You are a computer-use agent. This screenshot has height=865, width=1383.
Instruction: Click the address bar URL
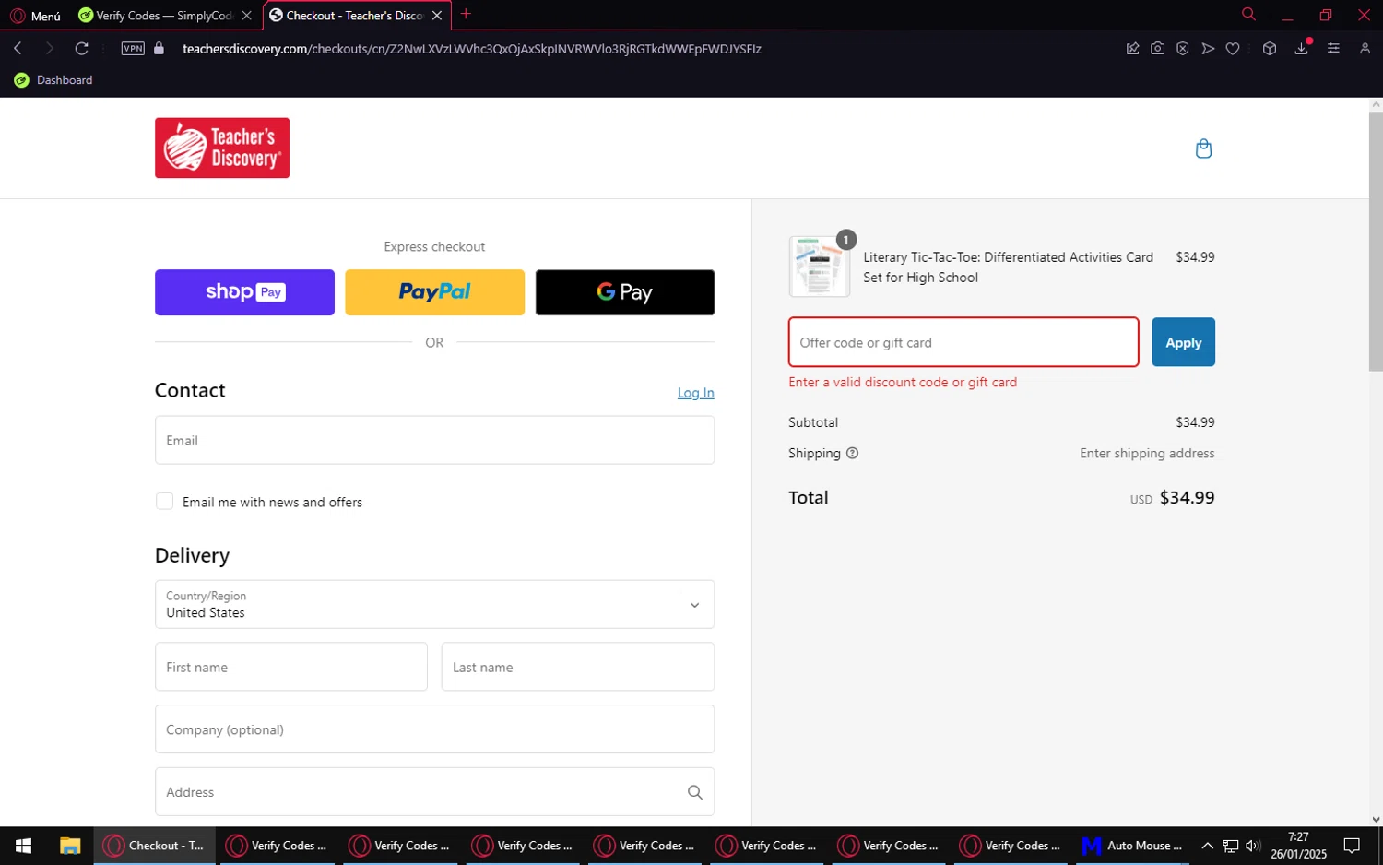(472, 49)
